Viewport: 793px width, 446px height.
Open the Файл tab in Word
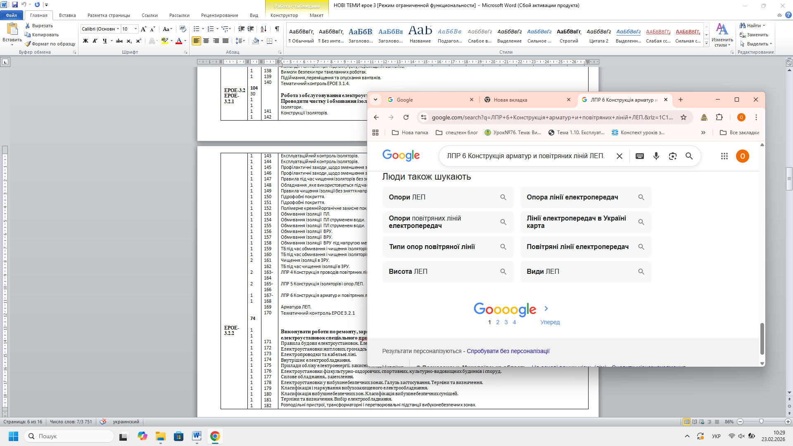click(x=12, y=15)
